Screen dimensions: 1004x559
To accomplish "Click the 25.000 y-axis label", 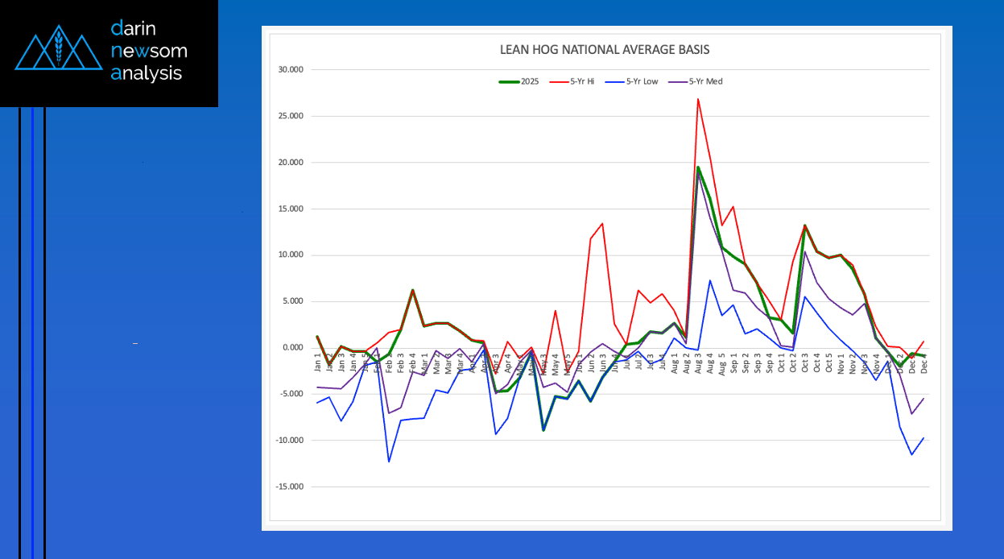I will (x=289, y=116).
